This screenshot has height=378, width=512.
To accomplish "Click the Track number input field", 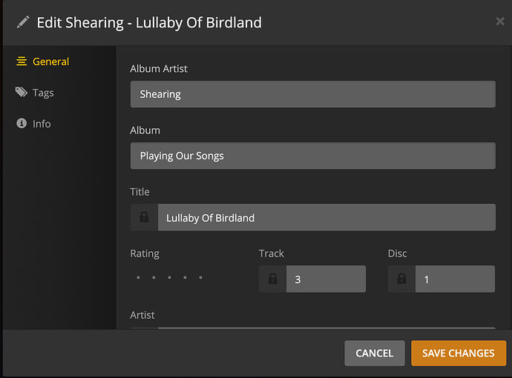I will coord(326,279).
